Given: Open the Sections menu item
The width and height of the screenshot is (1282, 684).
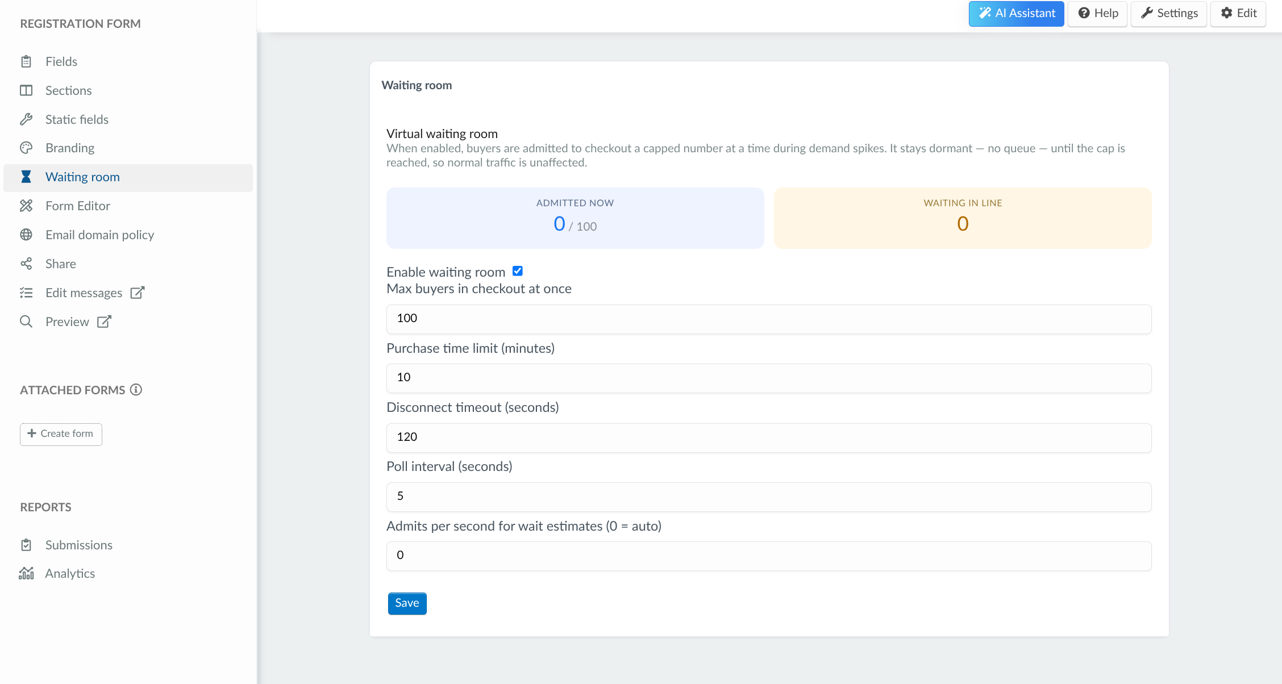Looking at the screenshot, I should point(128,90).
